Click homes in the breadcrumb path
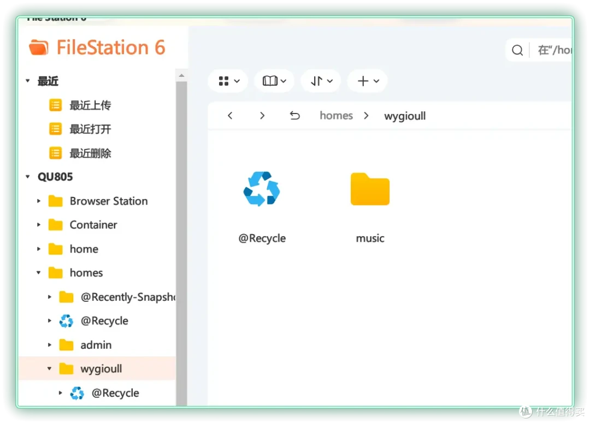 (x=336, y=115)
